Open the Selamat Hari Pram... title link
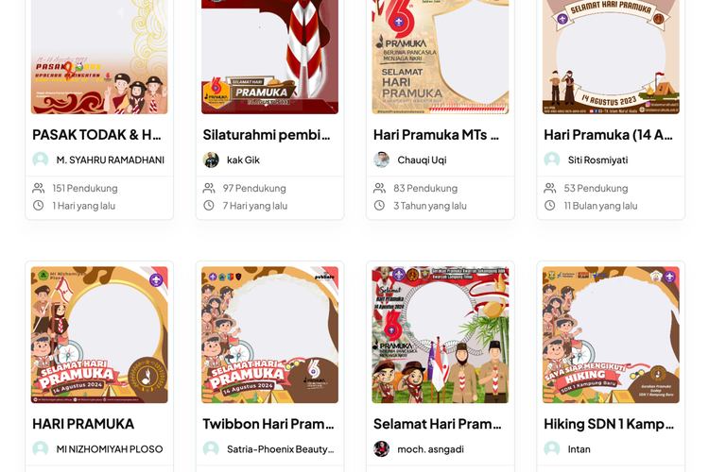709x472 pixels. 438,424
